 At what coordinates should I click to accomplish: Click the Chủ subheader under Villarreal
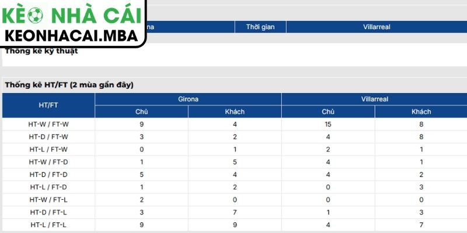pyautogui.click(x=328, y=111)
